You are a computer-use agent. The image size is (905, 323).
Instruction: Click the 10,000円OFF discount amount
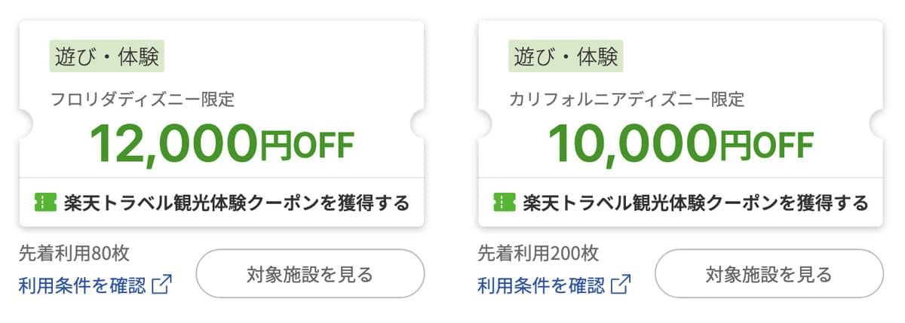[x=680, y=144]
